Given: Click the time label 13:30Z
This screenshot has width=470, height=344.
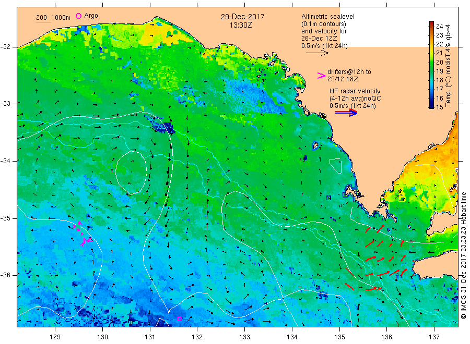Looking at the screenshot, I should click(241, 26).
